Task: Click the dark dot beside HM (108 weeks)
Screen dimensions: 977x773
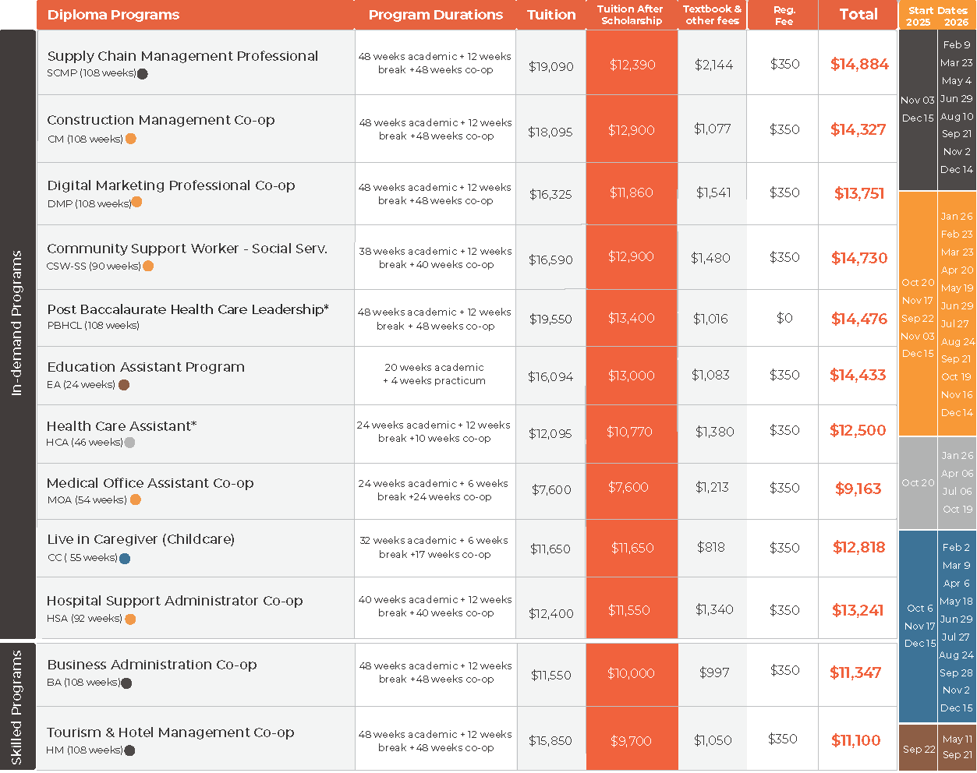Action: (x=129, y=750)
